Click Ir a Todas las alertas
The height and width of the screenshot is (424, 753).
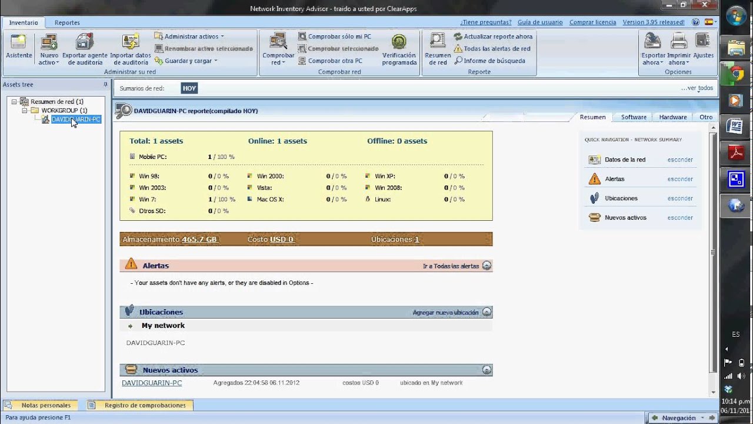pyautogui.click(x=451, y=266)
